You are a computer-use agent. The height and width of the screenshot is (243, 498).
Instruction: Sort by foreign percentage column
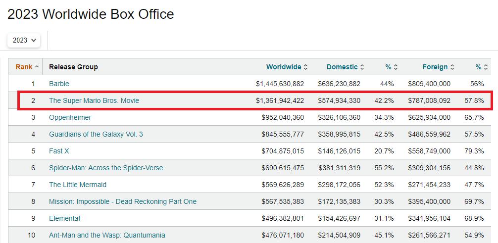point(481,67)
